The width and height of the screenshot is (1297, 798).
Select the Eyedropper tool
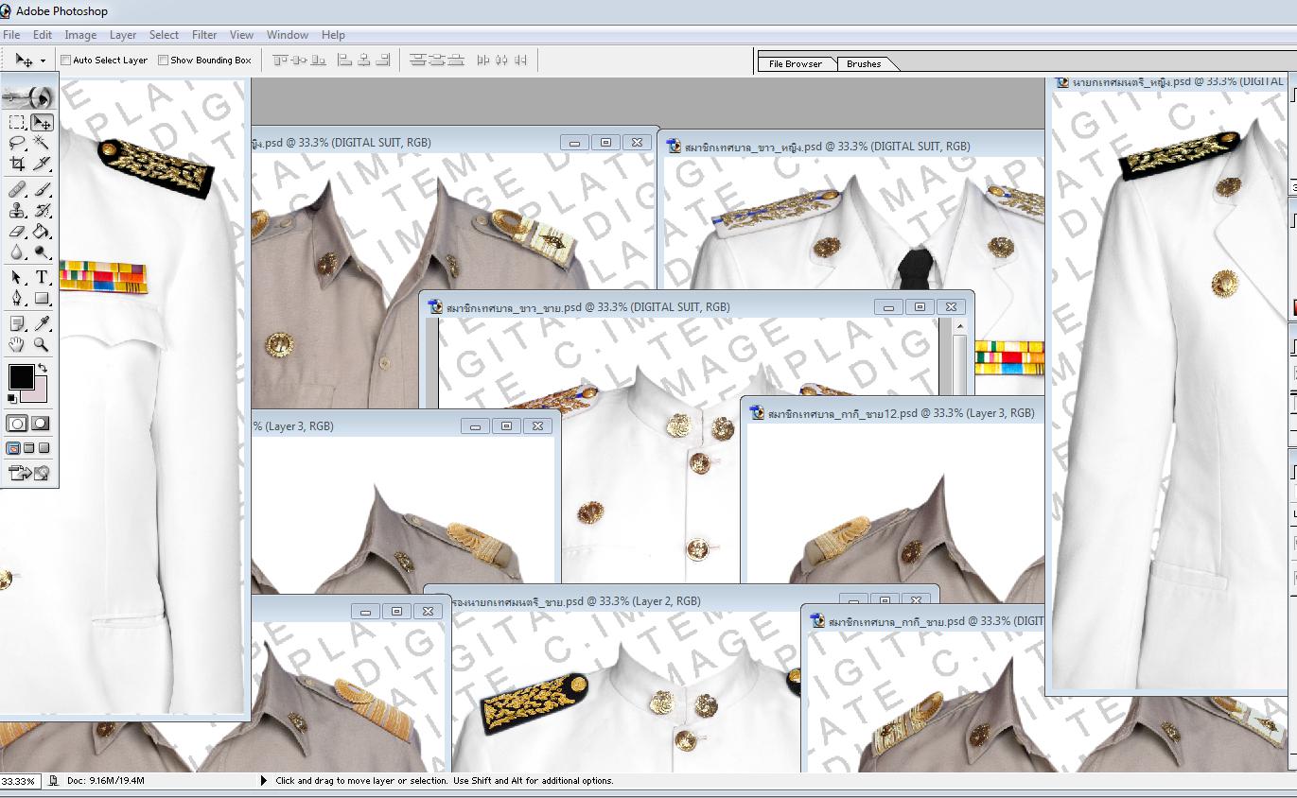click(x=42, y=323)
